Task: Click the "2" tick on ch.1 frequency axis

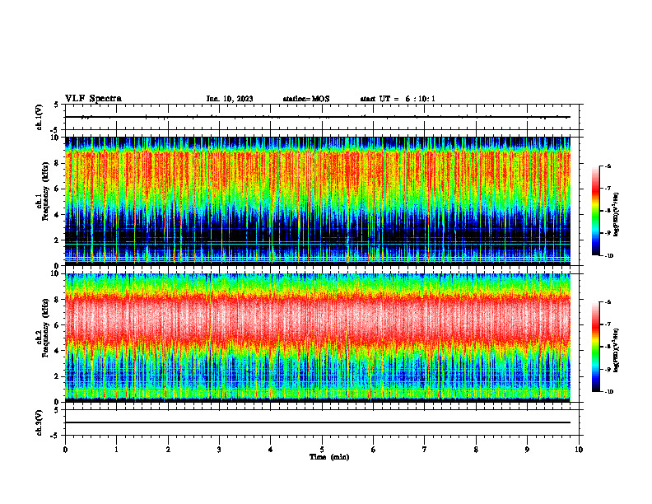Action: click(x=58, y=240)
